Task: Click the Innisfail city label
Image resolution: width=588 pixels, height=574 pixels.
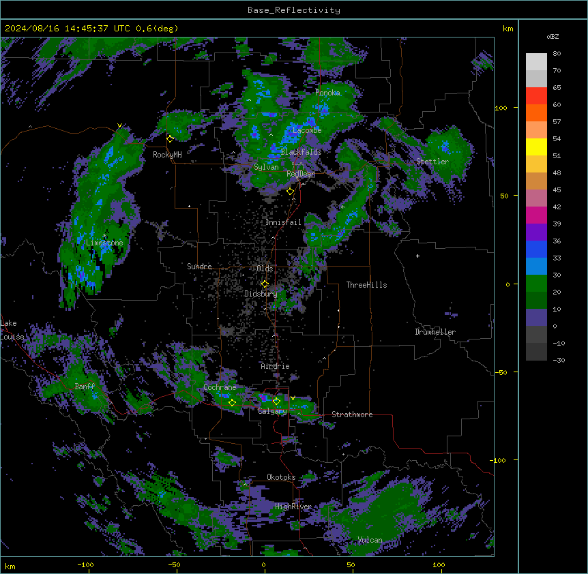Action: [x=283, y=222]
